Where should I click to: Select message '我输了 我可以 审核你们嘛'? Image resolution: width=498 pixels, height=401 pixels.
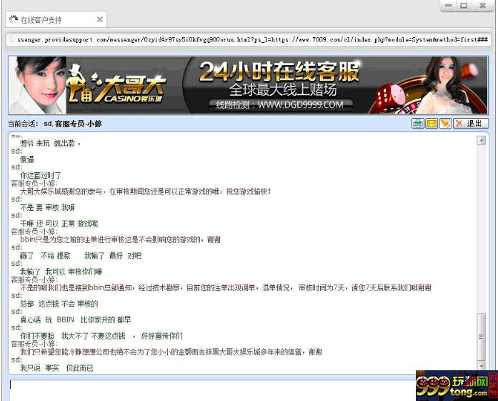[x=61, y=272]
